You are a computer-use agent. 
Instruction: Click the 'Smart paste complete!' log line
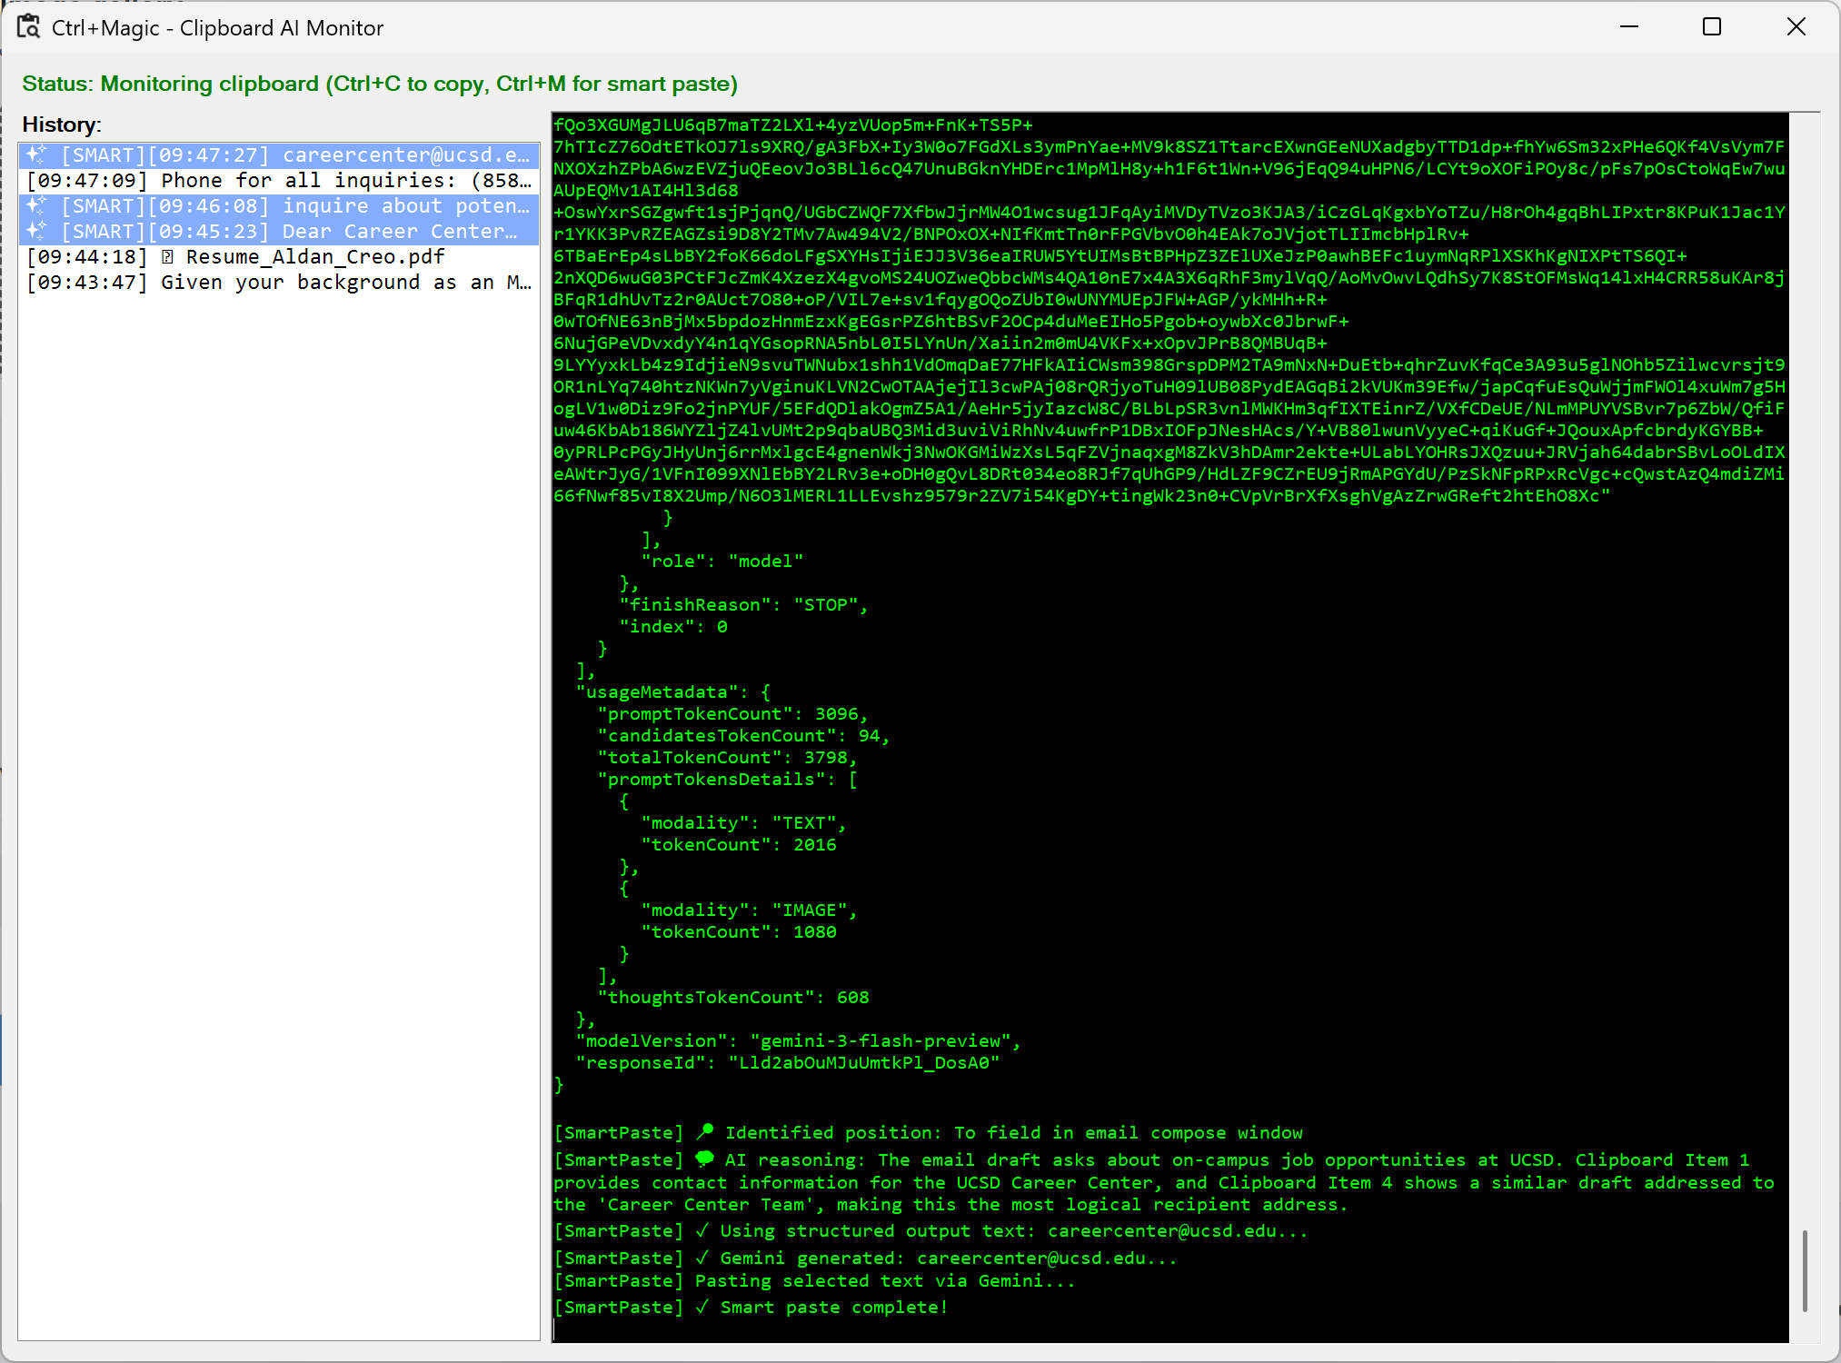point(831,1307)
